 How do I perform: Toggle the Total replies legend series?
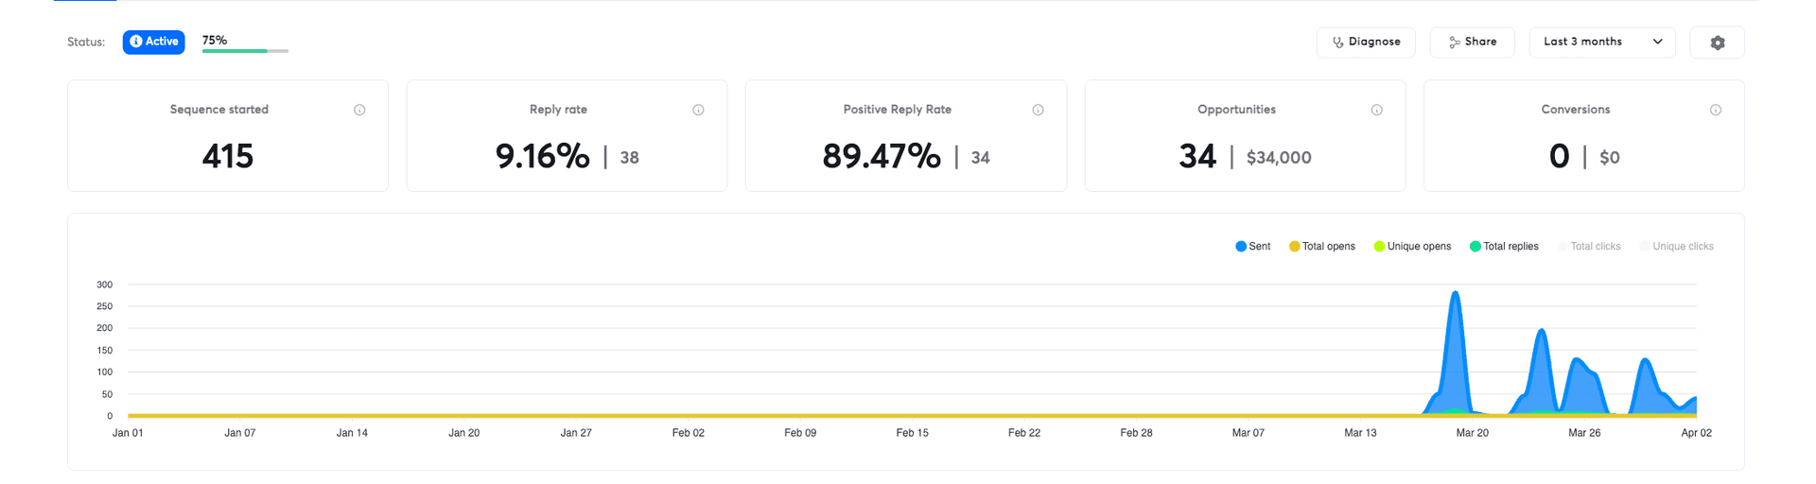[1504, 247]
